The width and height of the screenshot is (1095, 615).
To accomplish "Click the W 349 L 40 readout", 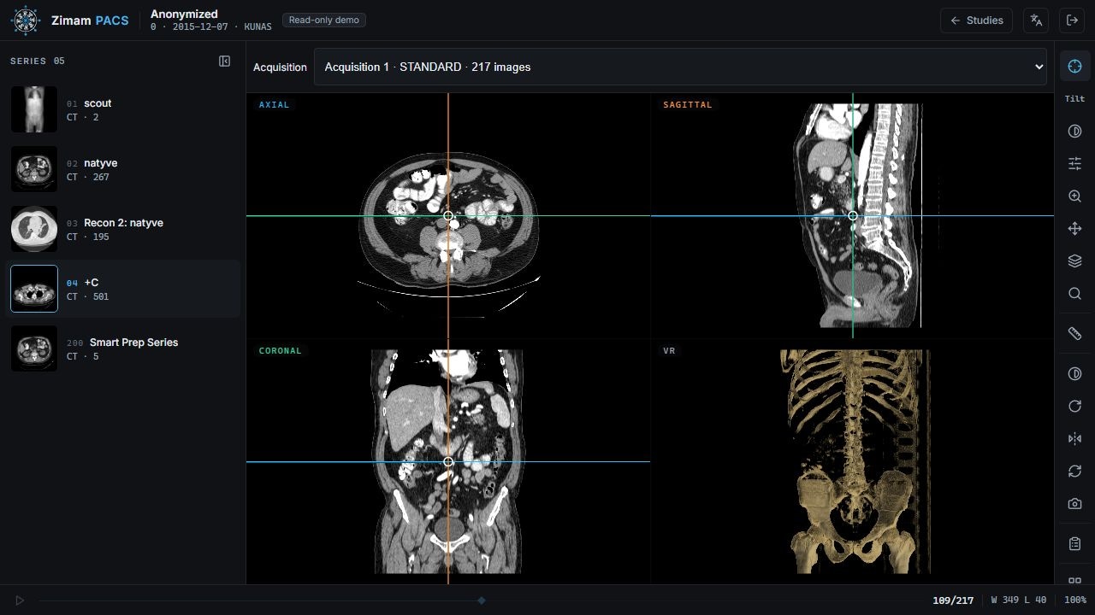I will [1019, 600].
